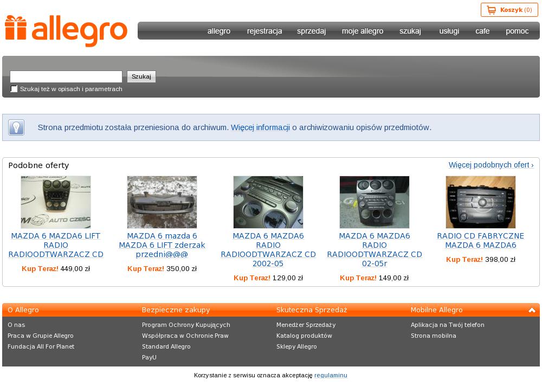Open 'Sklepy Allegro' footer link
542x386 pixels.
click(x=296, y=346)
